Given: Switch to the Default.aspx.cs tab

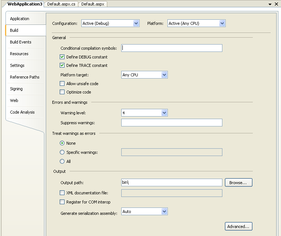Looking at the screenshot, I should click(61, 4).
